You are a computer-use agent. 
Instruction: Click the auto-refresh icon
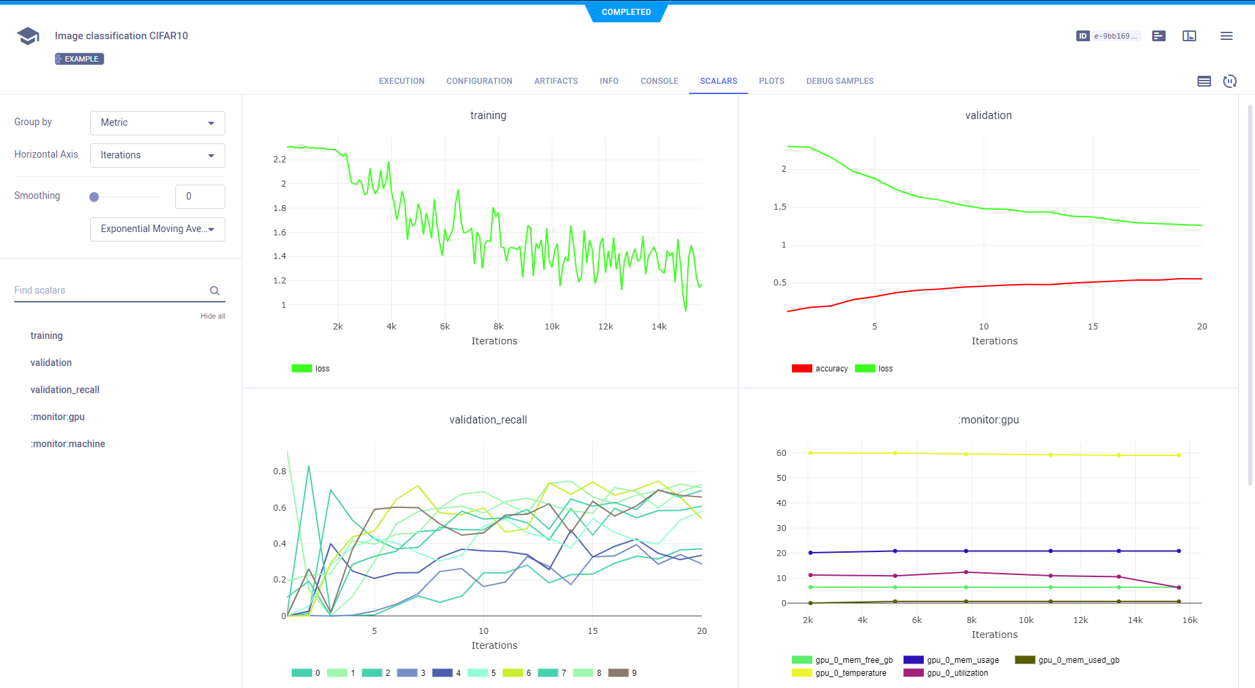1229,81
